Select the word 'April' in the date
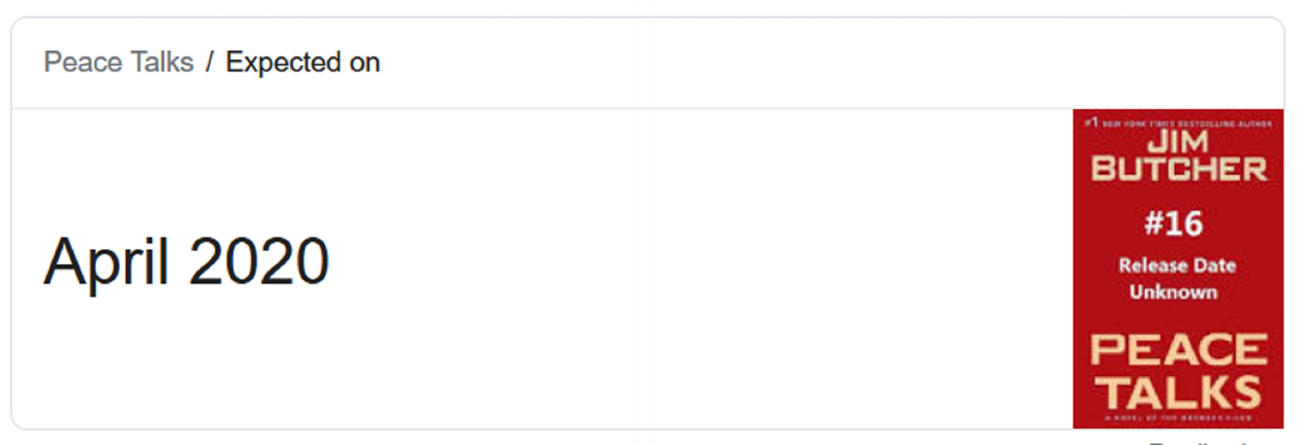 (x=106, y=262)
